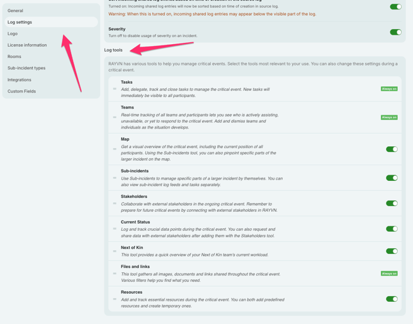Disable the Severity toggle

[x=395, y=32]
